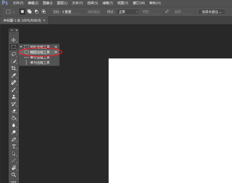Switch to 'Subtract from selection' mode
Image resolution: width=232 pixels, height=183 pixels.
pyautogui.click(x=36, y=11)
